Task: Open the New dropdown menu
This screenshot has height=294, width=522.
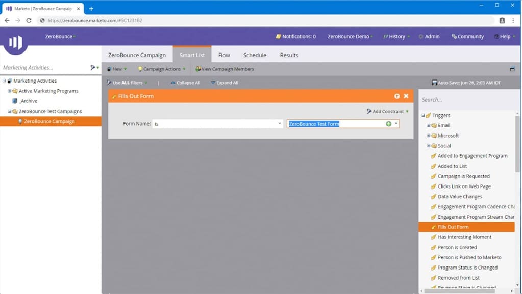Action: pyautogui.click(x=117, y=69)
